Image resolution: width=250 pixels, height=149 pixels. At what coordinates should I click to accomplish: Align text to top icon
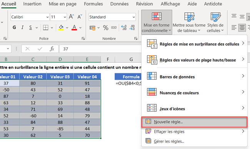(234, 16)
